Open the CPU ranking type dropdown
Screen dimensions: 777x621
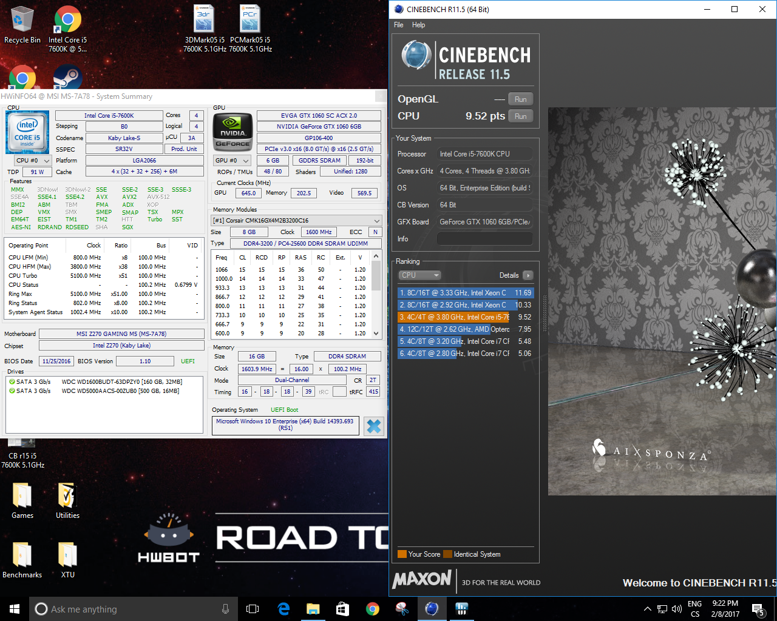click(419, 275)
